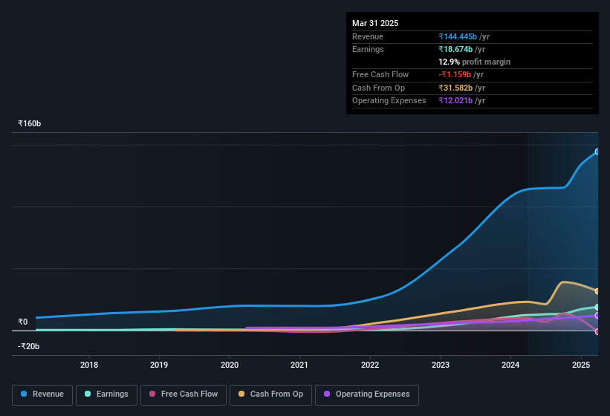
Task: Toggle Operating Expenses series visibility
Action: (367, 395)
